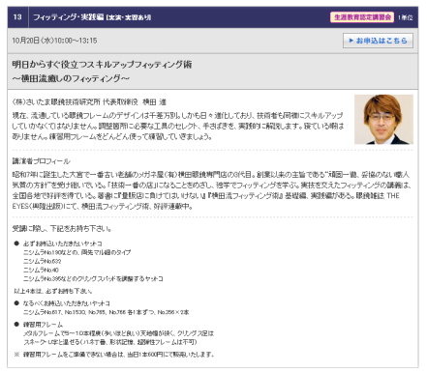Click bullet beside 必ずお持込いただきたいヤットコ
Viewport: 427px width, 372px height.
[16, 243]
